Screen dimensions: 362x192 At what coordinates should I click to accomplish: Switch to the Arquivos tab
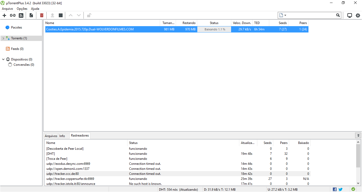[51, 136]
